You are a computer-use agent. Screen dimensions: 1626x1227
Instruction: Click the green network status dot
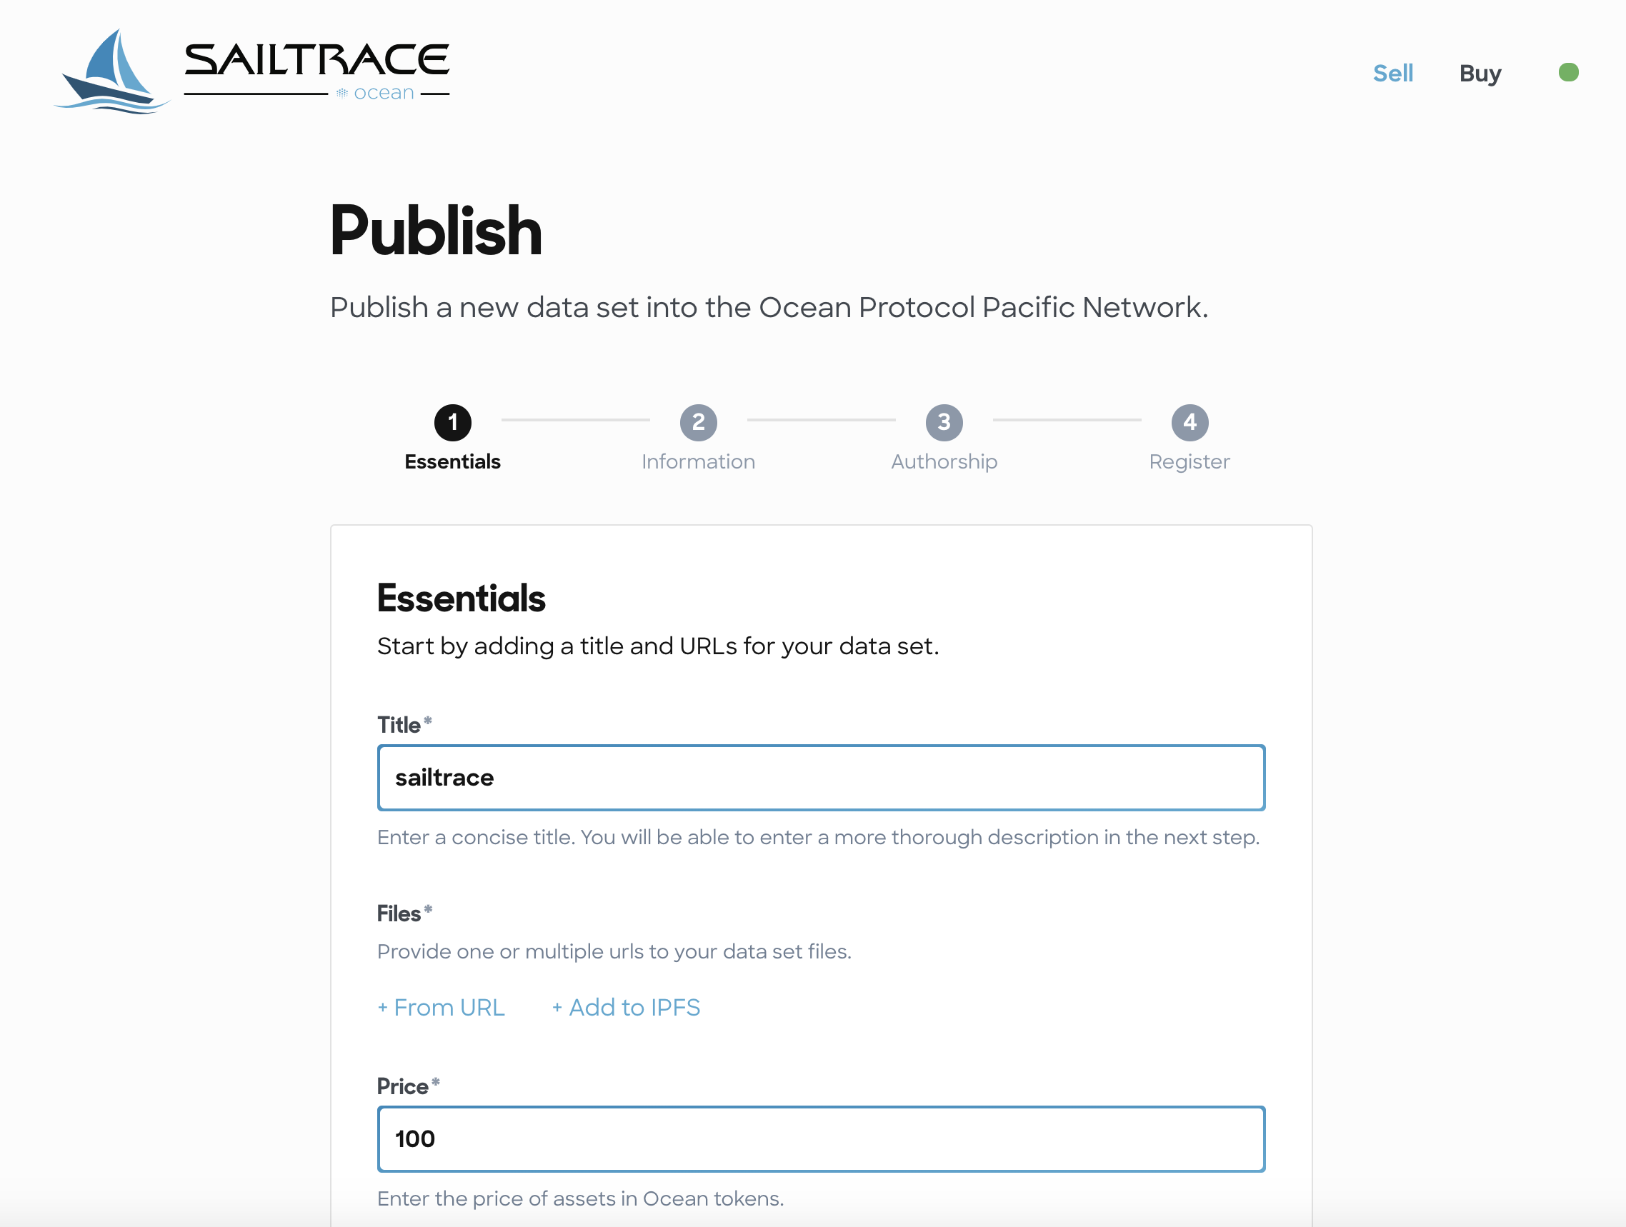tap(1568, 72)
